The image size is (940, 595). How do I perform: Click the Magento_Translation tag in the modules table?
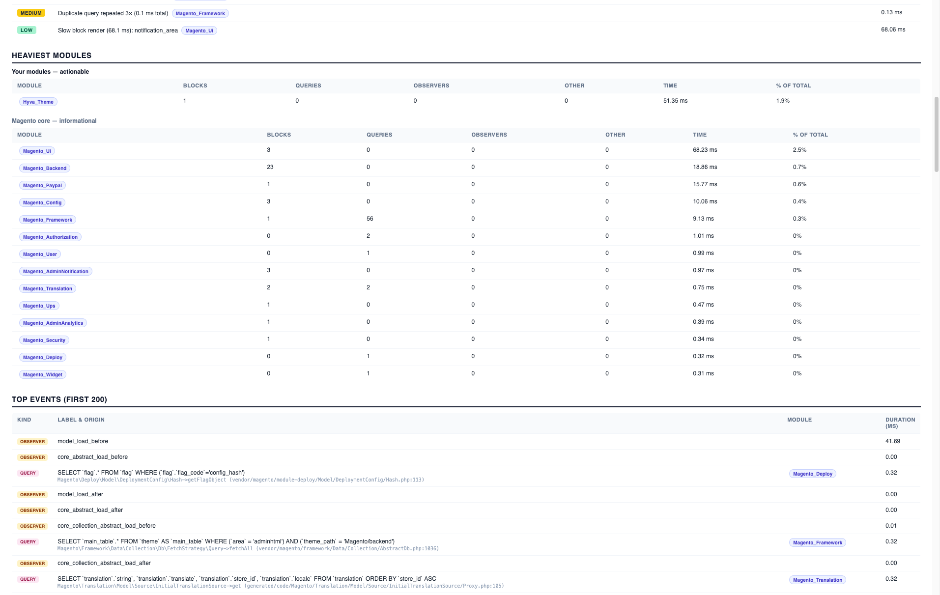click(48, 288)
